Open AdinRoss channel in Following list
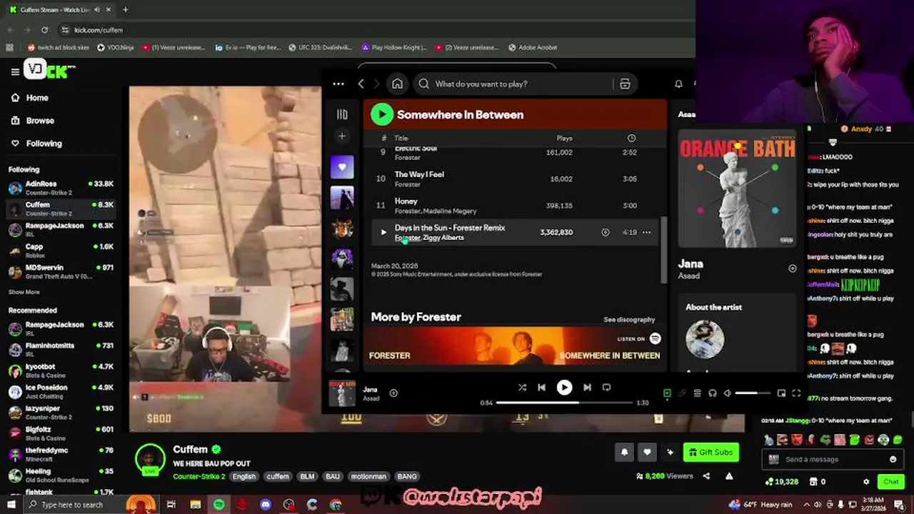This screenshot has height=514, width=914. (x=61, y=188)
